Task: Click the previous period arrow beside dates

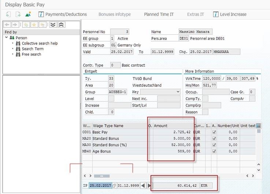Action: tap(143, 186)
